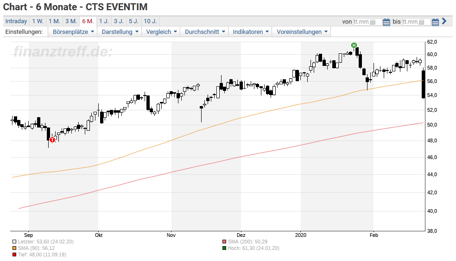Click the 'Nov' month axis label
The width and height of the screenshot is (456, 261).
tap(171, 235)
